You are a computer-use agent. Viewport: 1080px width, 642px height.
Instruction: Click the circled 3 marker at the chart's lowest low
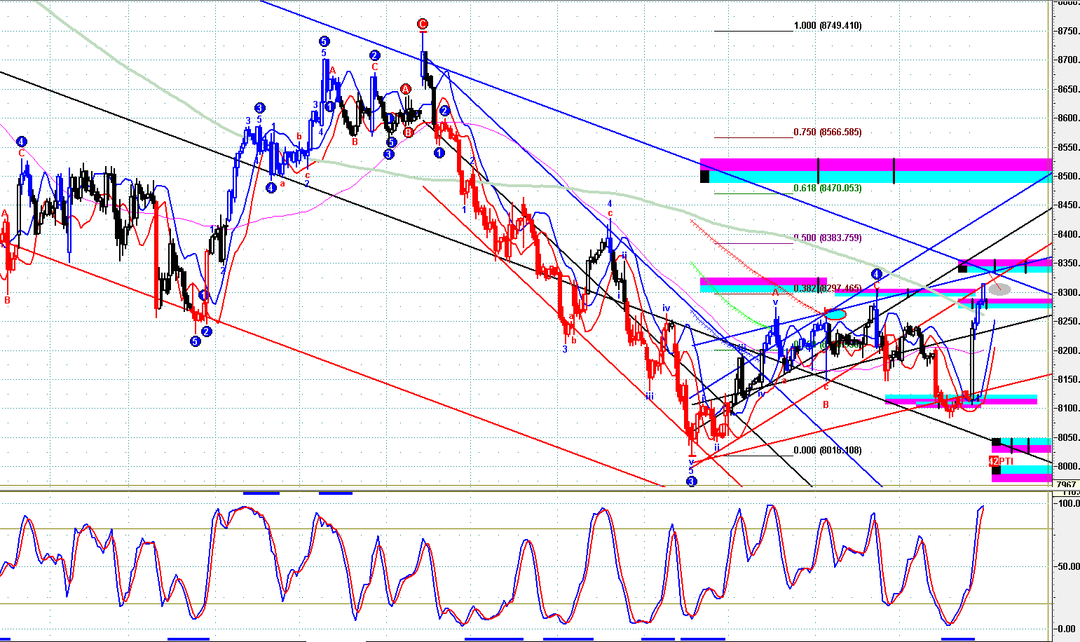(x=691, y=481)
